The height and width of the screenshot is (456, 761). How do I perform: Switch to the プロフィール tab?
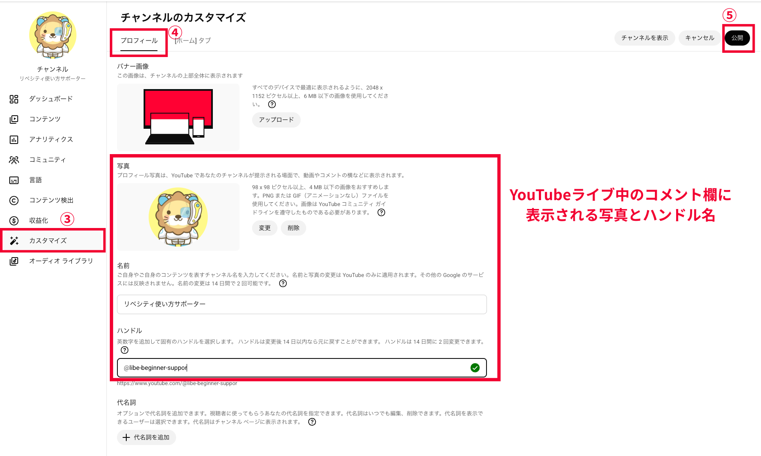pyautogui.click(x=139, y=41)
